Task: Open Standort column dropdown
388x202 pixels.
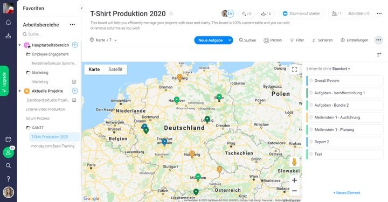Action: coord(341,69)
